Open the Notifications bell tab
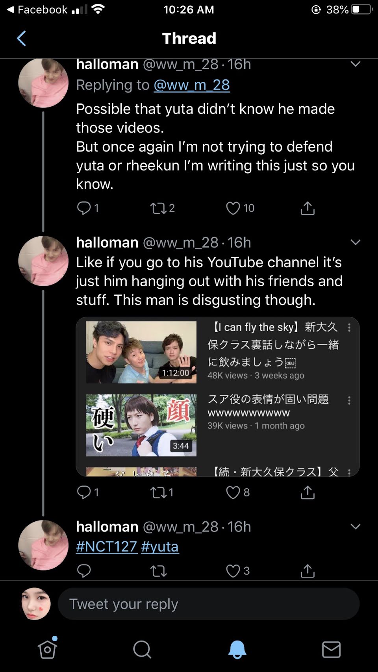 pos(237,649)
